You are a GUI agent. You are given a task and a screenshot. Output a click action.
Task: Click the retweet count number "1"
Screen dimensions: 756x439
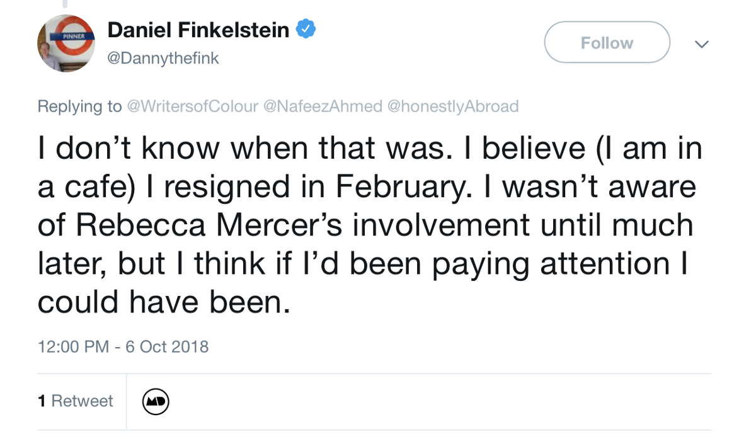(x=42, y=401)
